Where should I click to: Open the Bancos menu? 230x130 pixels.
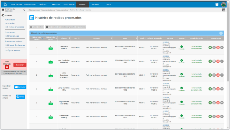[82, 4]
